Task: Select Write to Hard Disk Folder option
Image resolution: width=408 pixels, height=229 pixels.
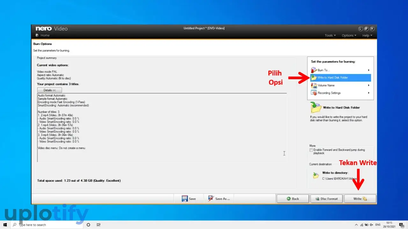Action: point(340,78)
